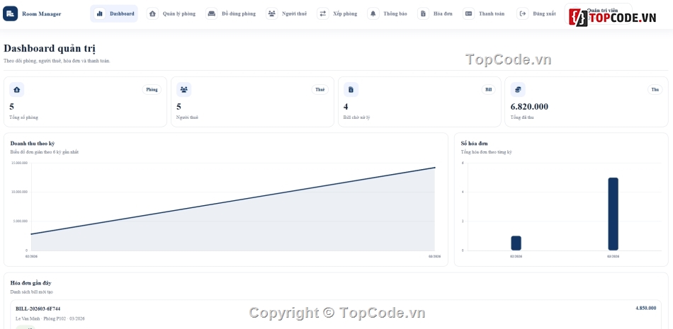Click the bill icon in Bill chờ xử lý card
This screenshot has height=329, width=673.
point(351,90)
